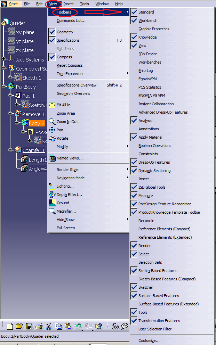Enable the Graphic Properties toolbar
Screen dimensions: 216x345
coord(154,29)
